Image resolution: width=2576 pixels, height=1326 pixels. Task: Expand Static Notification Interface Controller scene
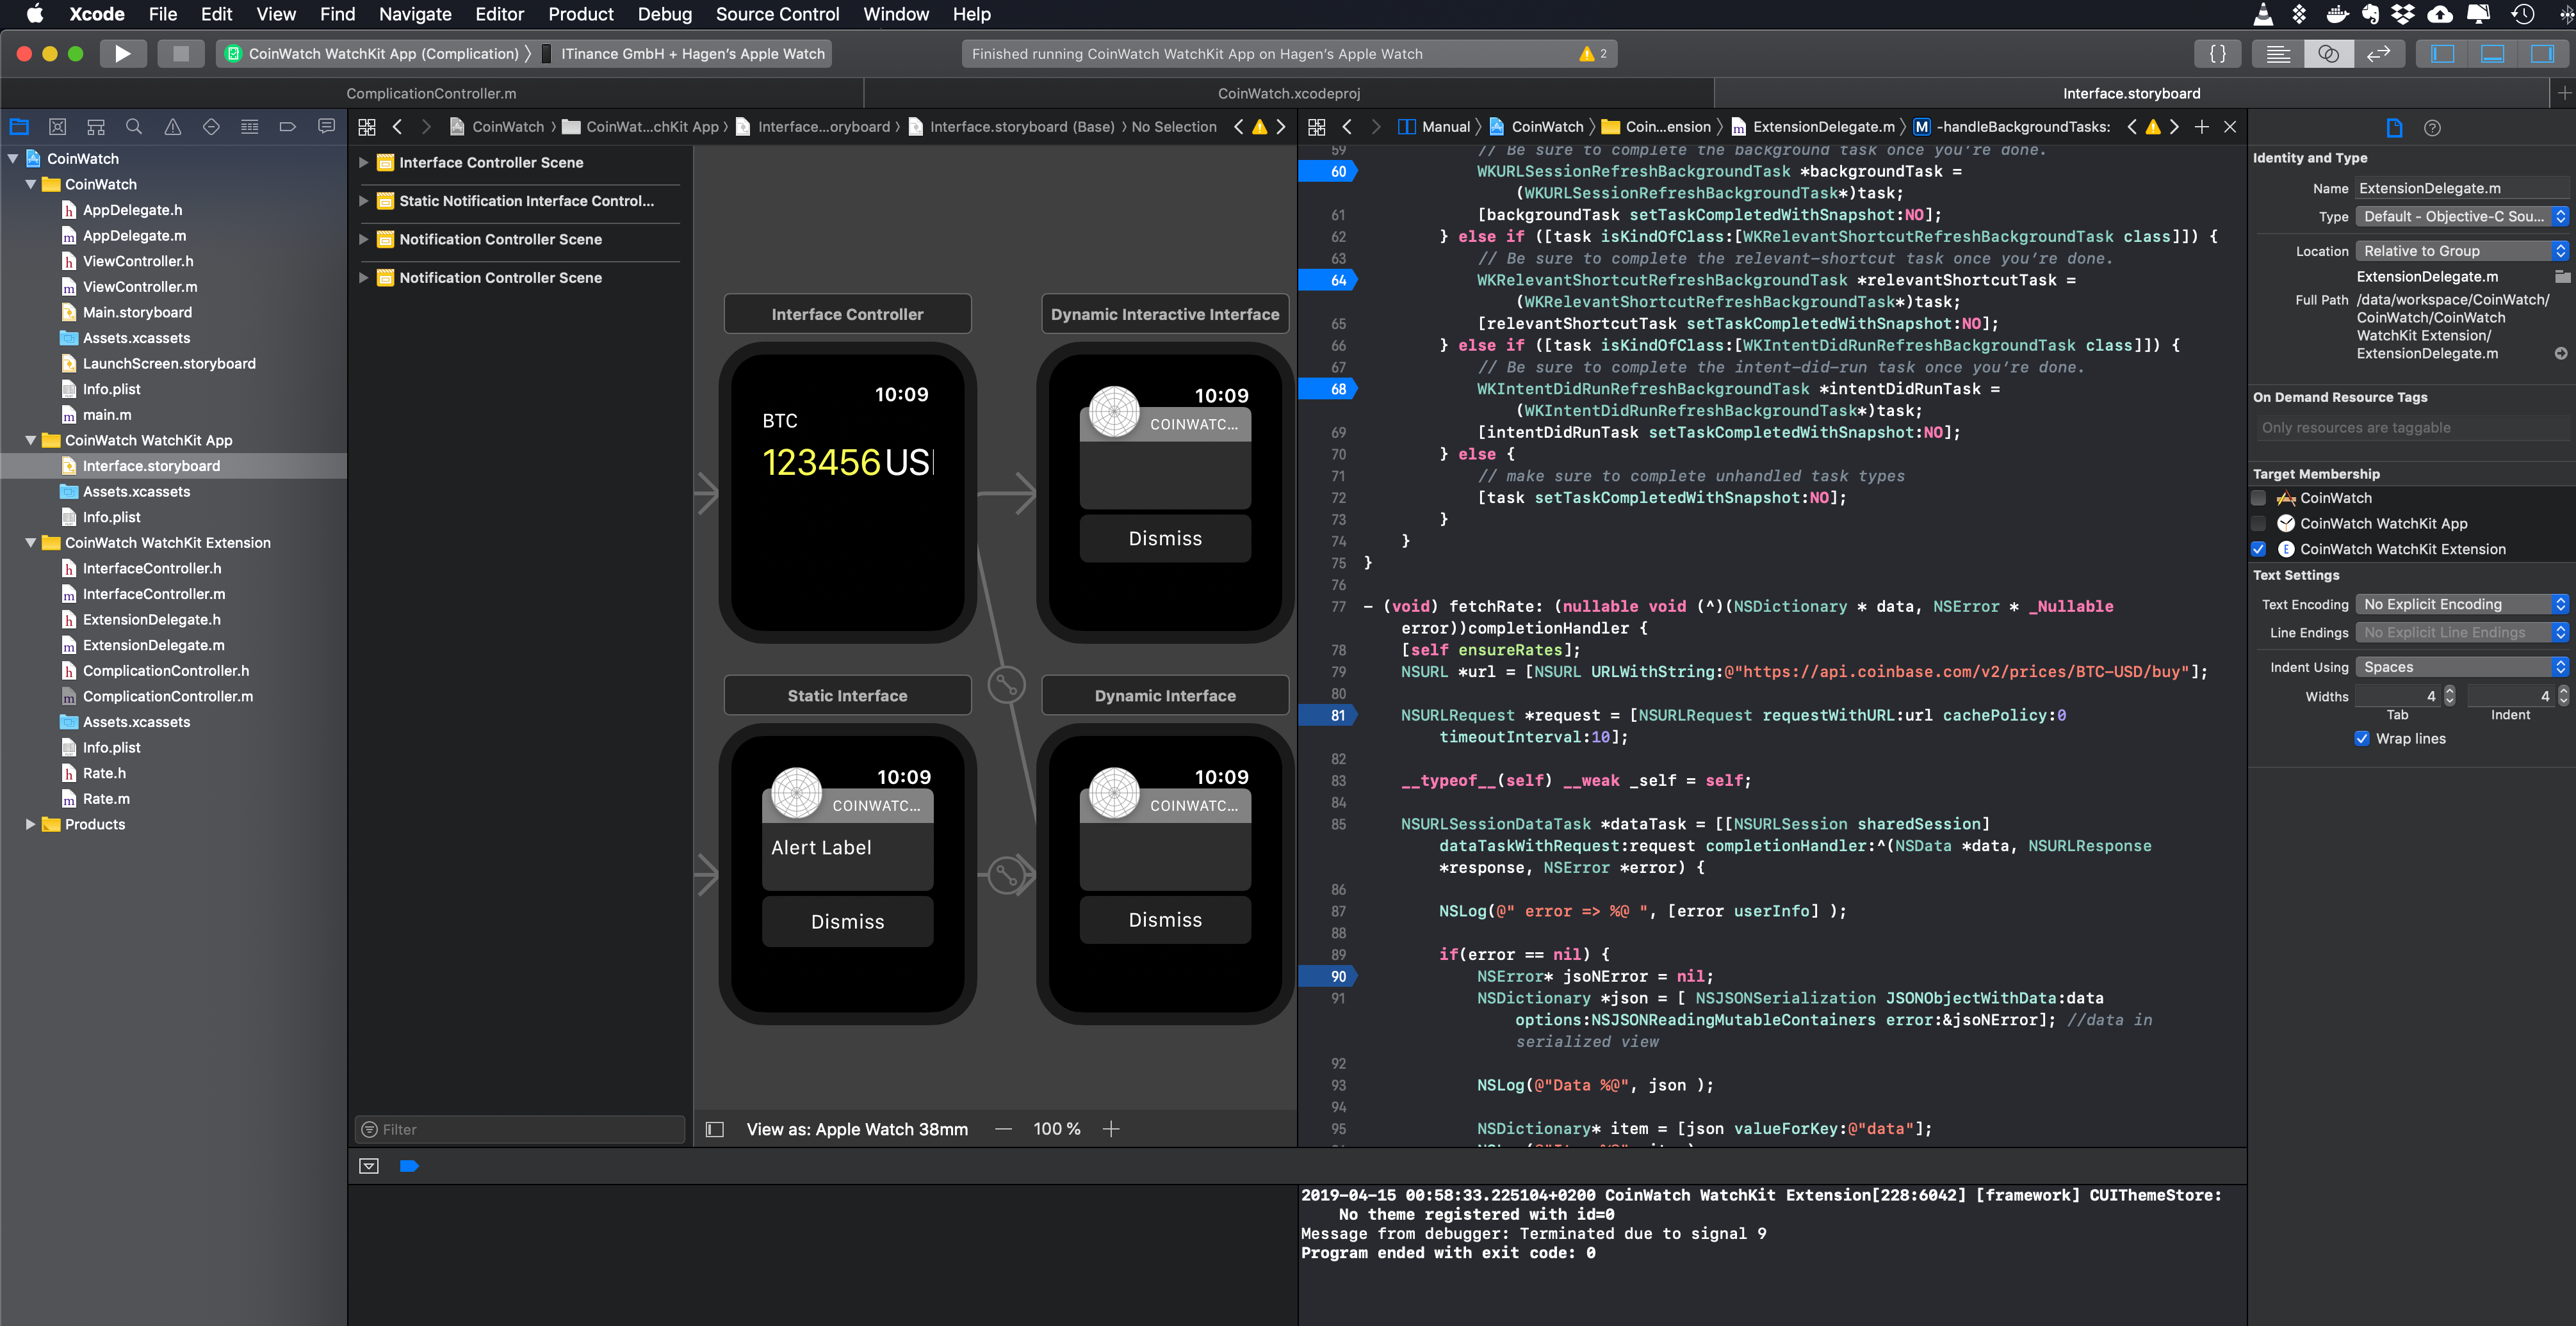point(363,201)
